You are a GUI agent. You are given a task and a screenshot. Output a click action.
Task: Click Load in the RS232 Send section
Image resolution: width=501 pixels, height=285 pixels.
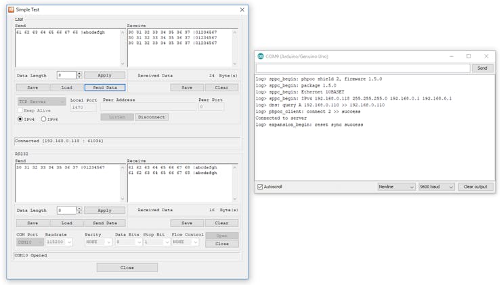pyautogui.click(x=67, y=223)
